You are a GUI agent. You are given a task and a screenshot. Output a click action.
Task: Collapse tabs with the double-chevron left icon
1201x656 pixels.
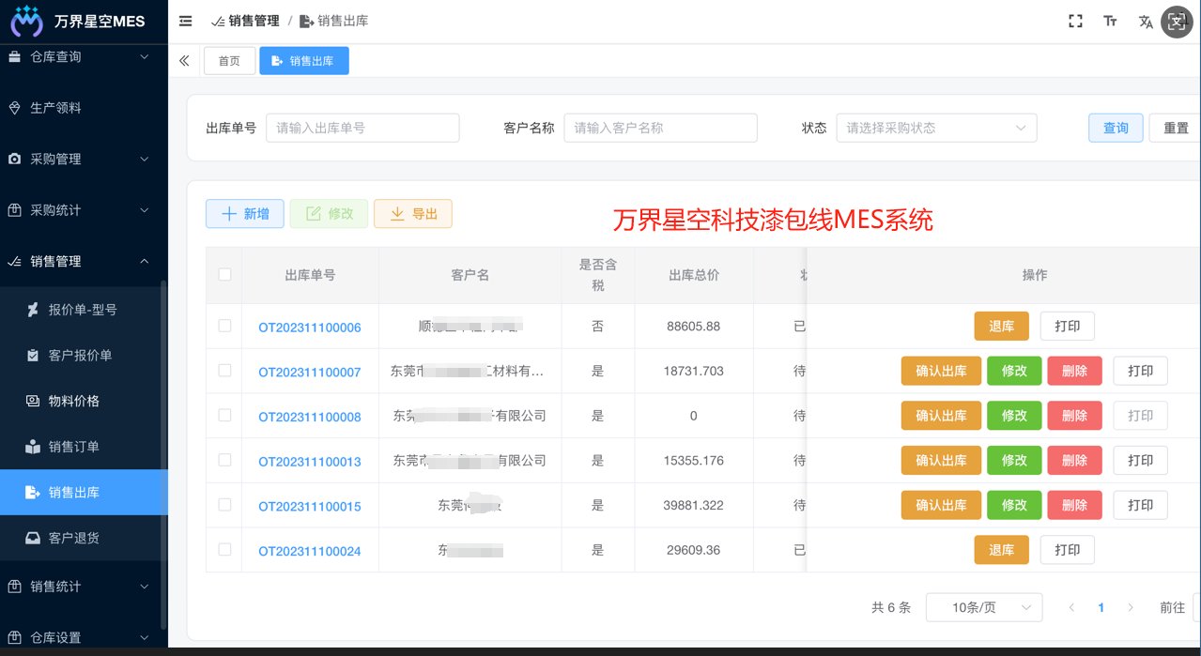[x=184, y=61]
